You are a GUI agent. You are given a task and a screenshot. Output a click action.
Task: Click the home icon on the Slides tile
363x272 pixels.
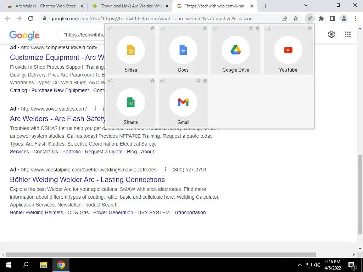[x=152, y=28]
